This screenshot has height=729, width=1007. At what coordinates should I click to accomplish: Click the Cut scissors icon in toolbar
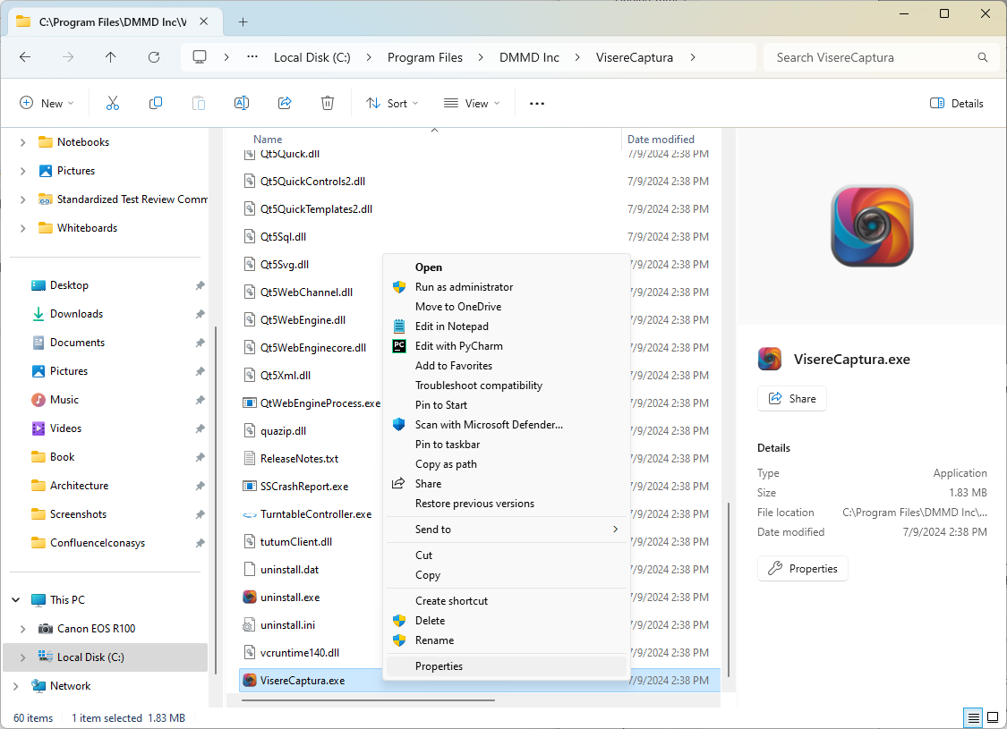pyautogui.click(x=113, y=104)
